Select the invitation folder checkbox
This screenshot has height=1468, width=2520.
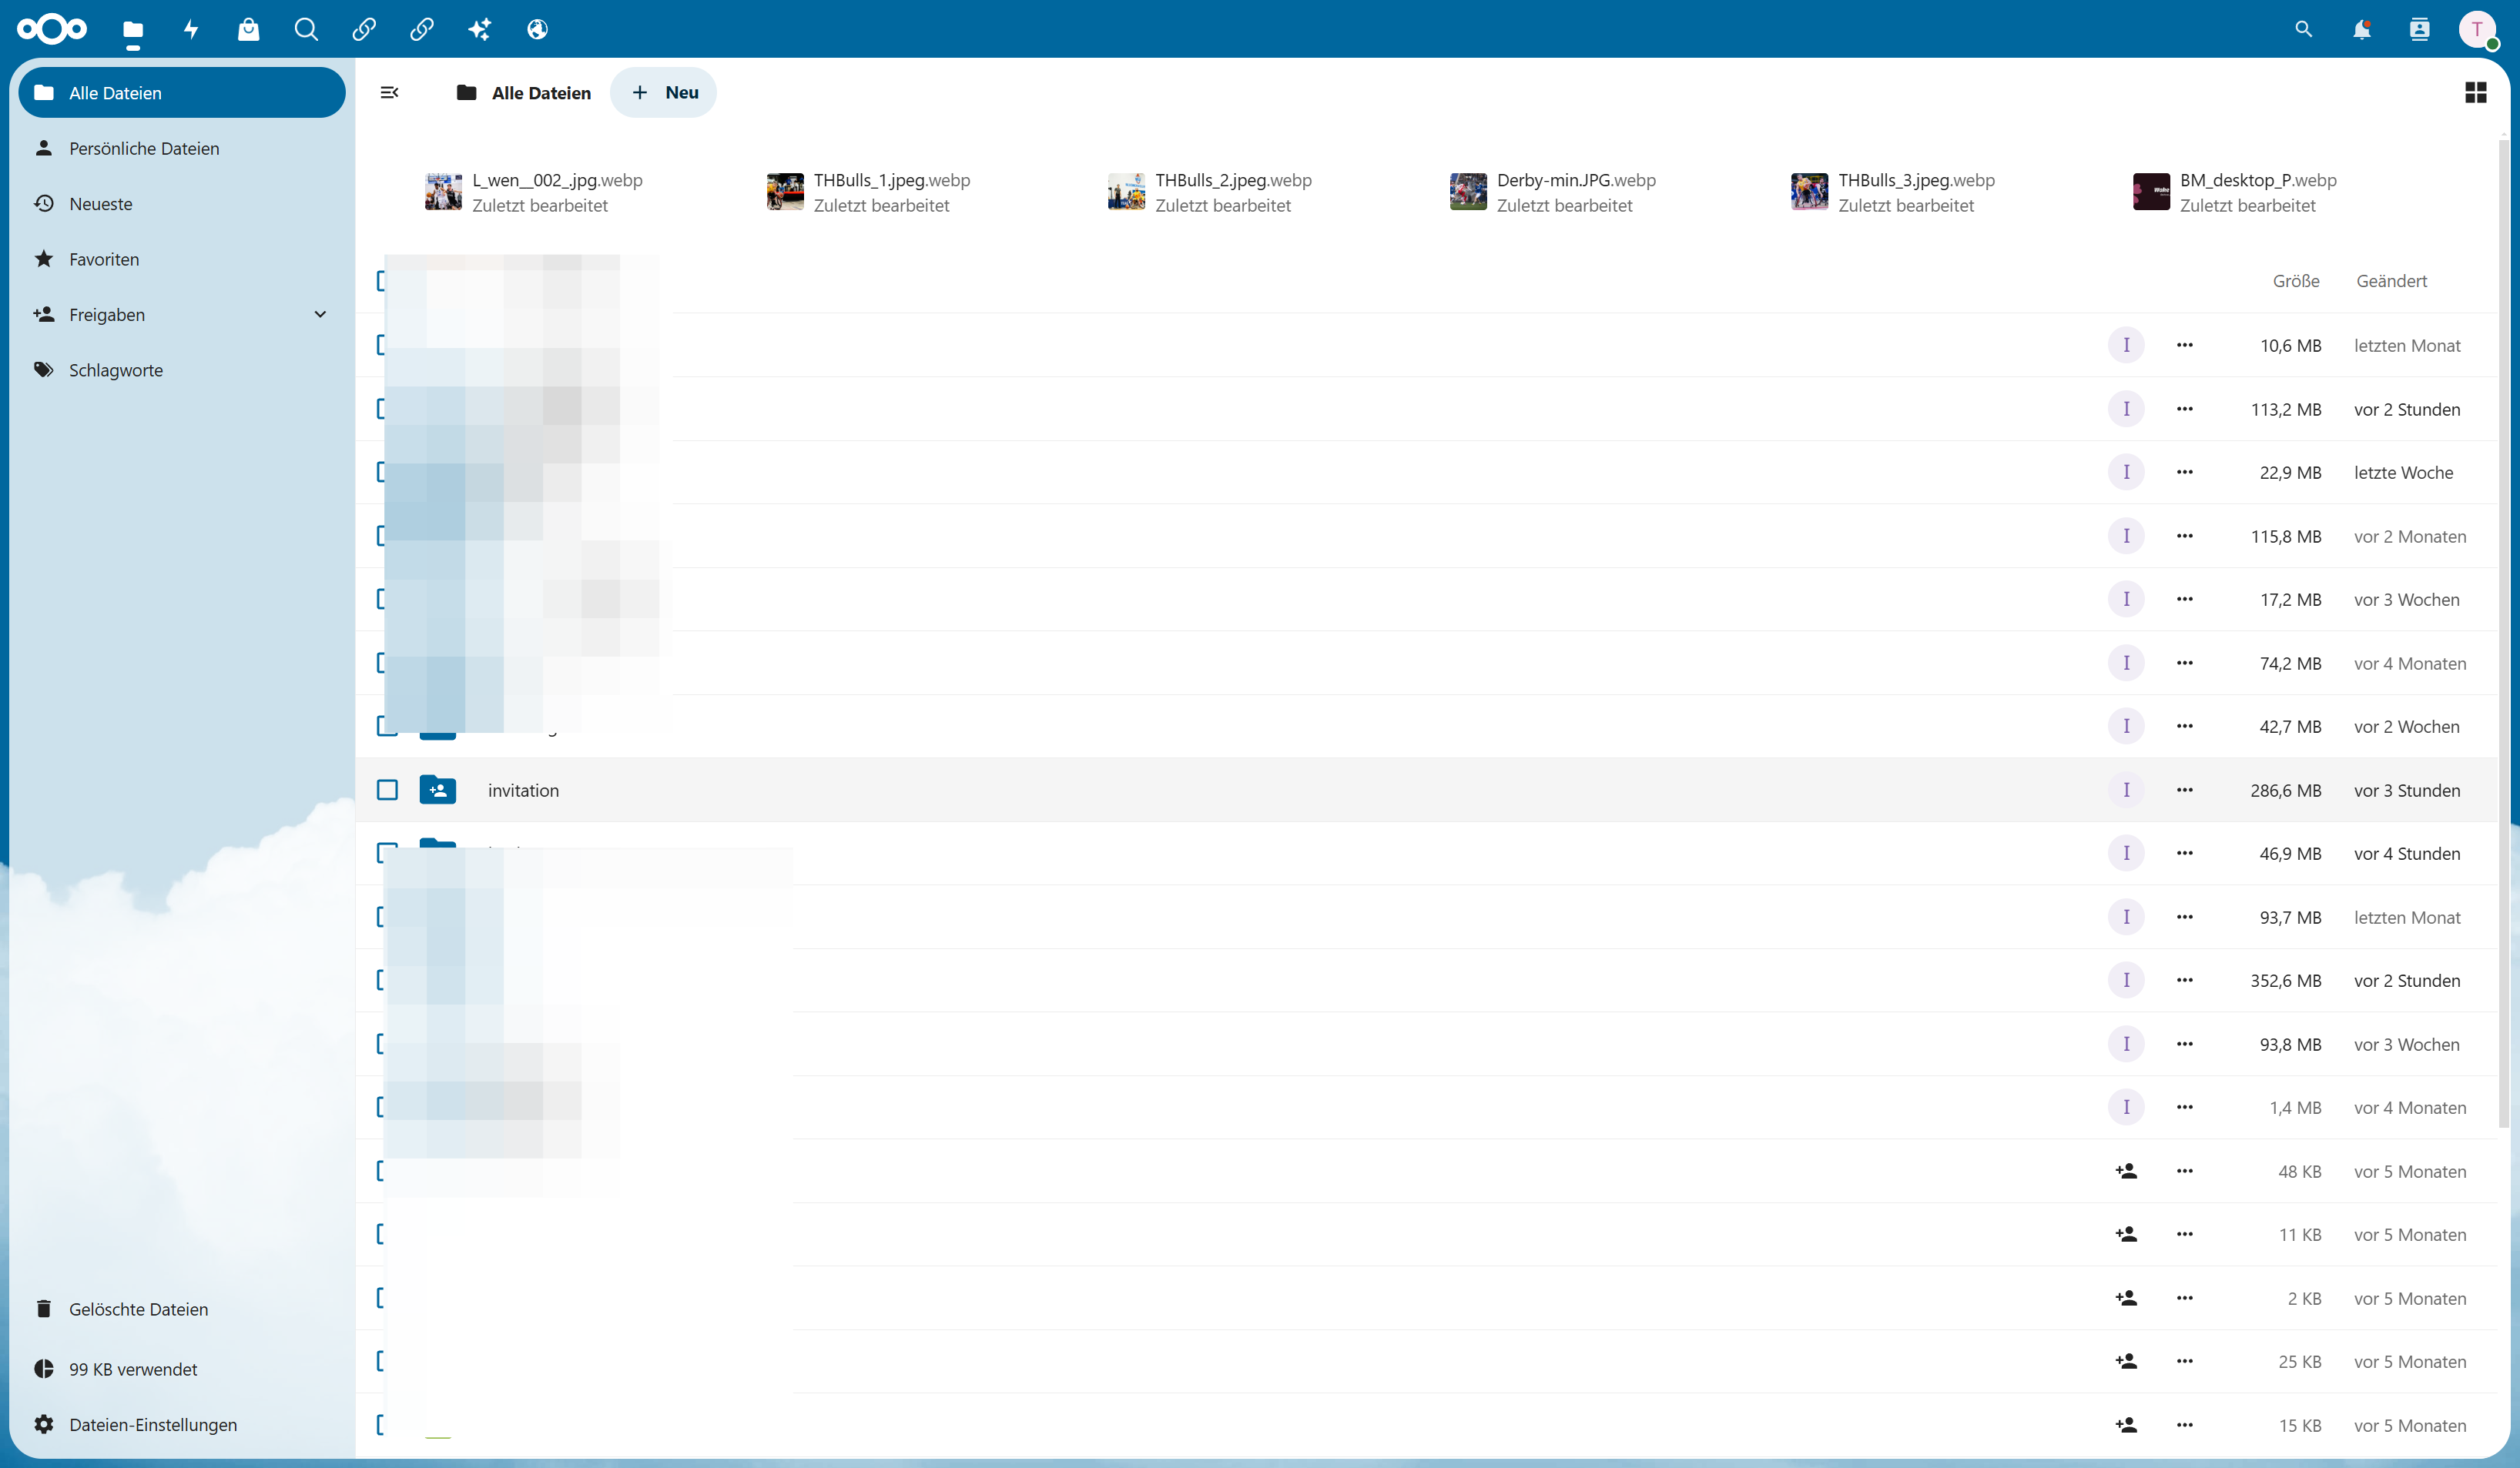(388, 791)
